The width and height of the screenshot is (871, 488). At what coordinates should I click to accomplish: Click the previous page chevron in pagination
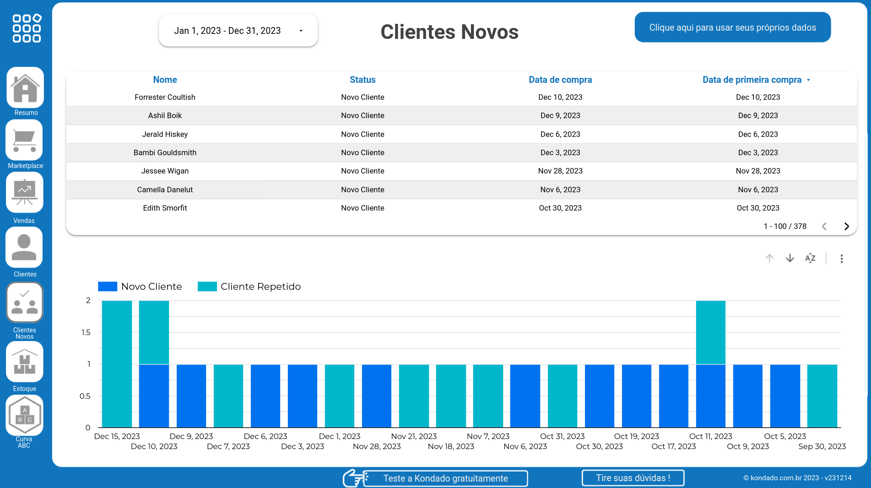pyautogui.click(x=824, y=226)
